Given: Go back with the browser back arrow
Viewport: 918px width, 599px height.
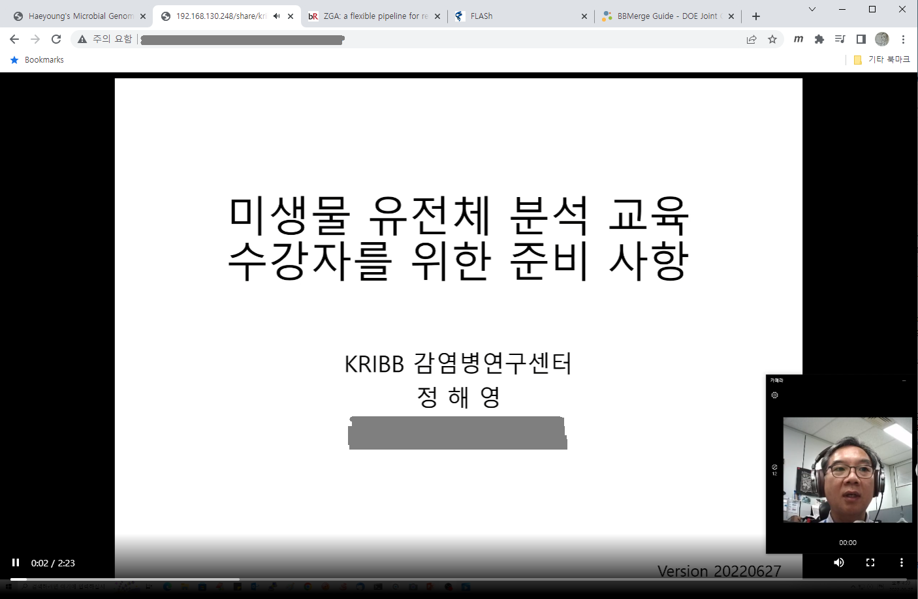Looking at the screenshot, I should [x=14, y=39].
